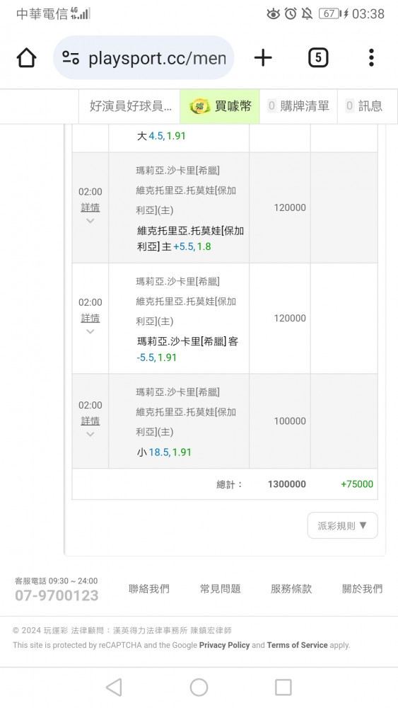Open the 聯絡我們 footer link

pyautogui.click(x=149, y=589)
